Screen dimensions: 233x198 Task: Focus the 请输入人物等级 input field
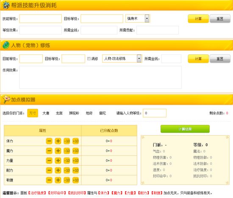(155, 113)
